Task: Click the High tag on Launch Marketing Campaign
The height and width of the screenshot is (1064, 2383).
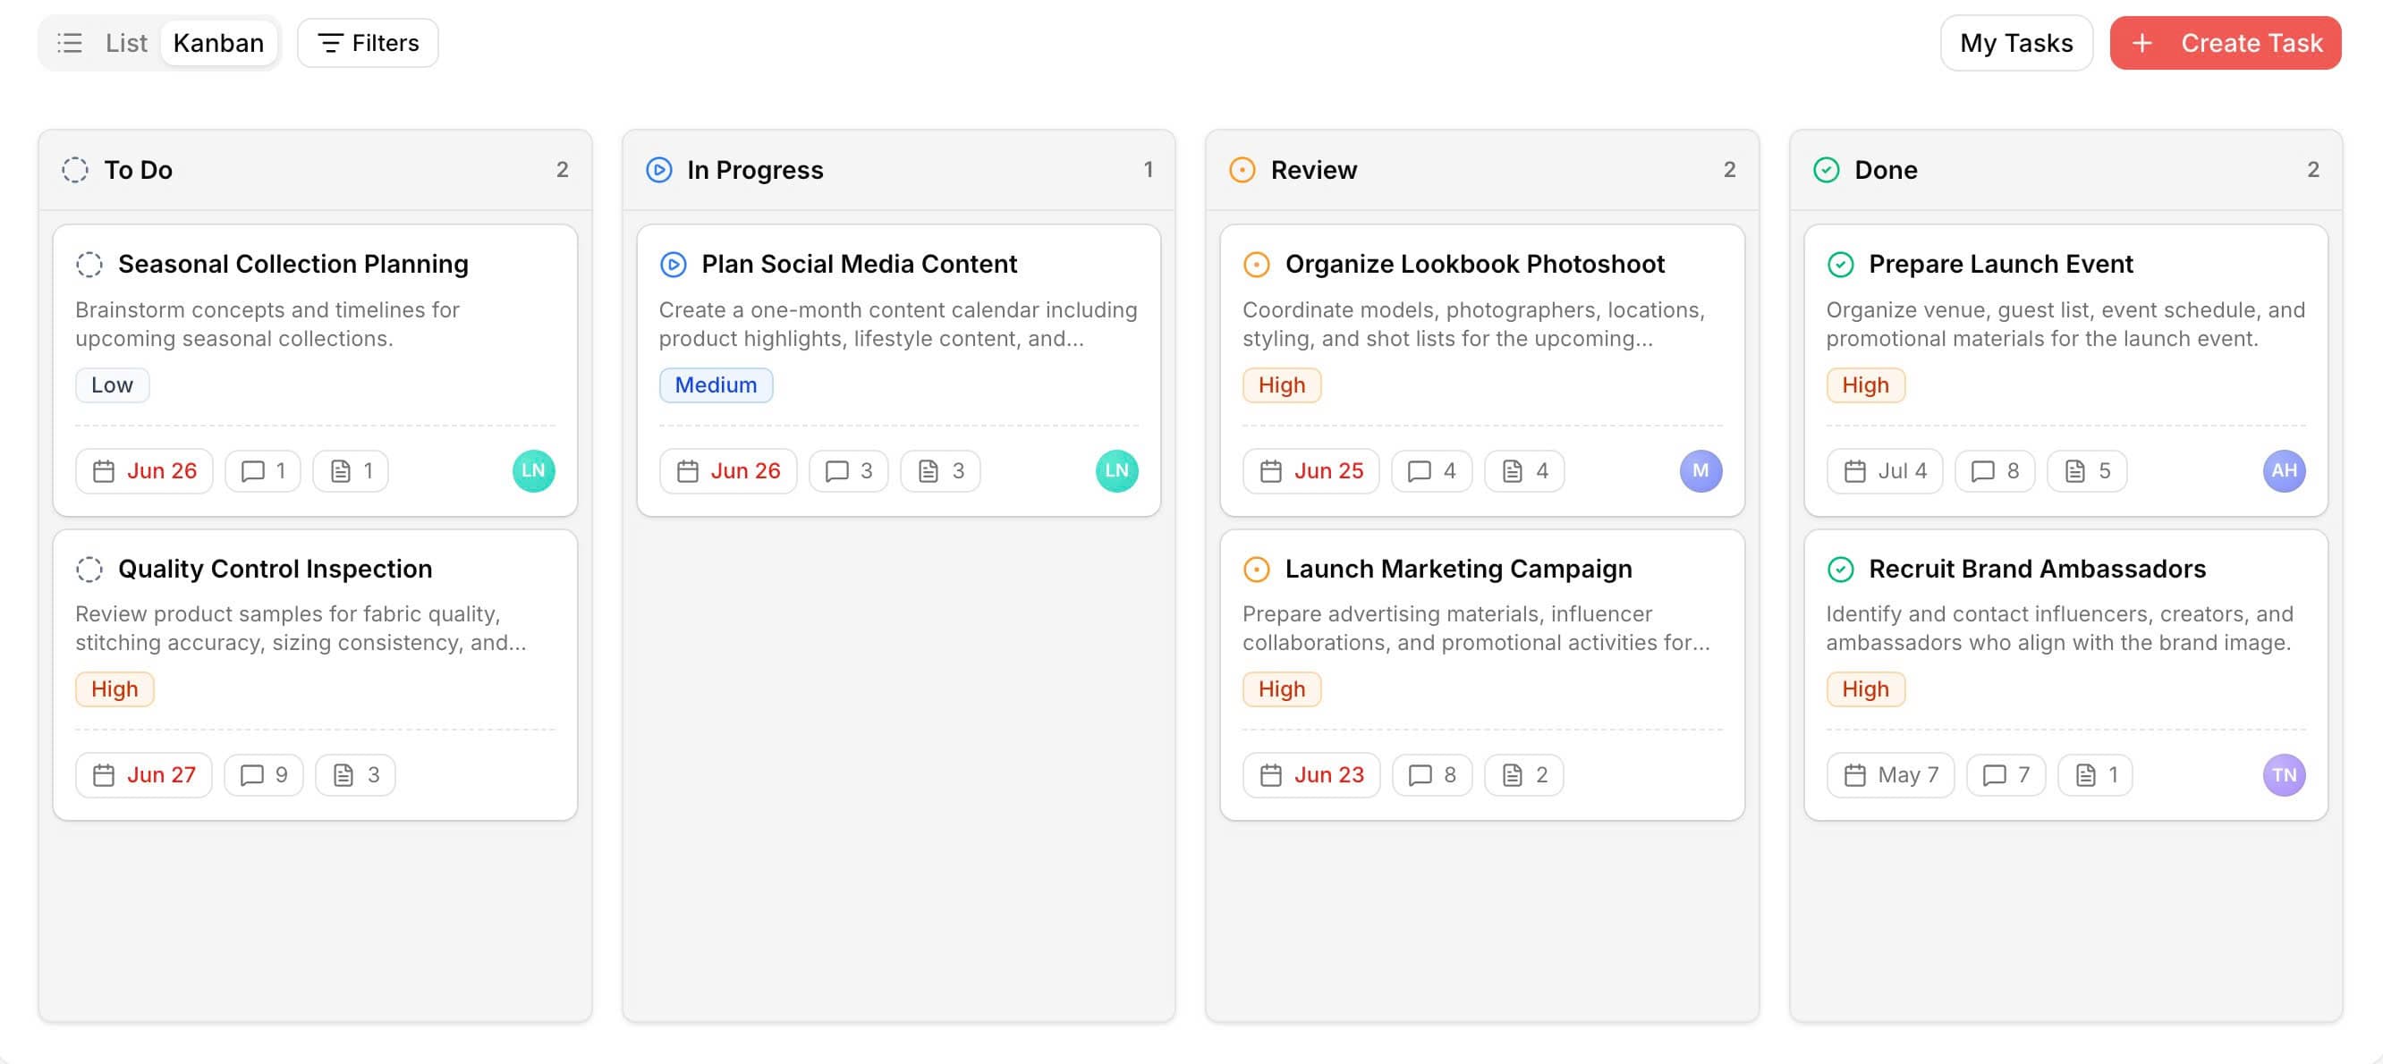Action: 1281,688
